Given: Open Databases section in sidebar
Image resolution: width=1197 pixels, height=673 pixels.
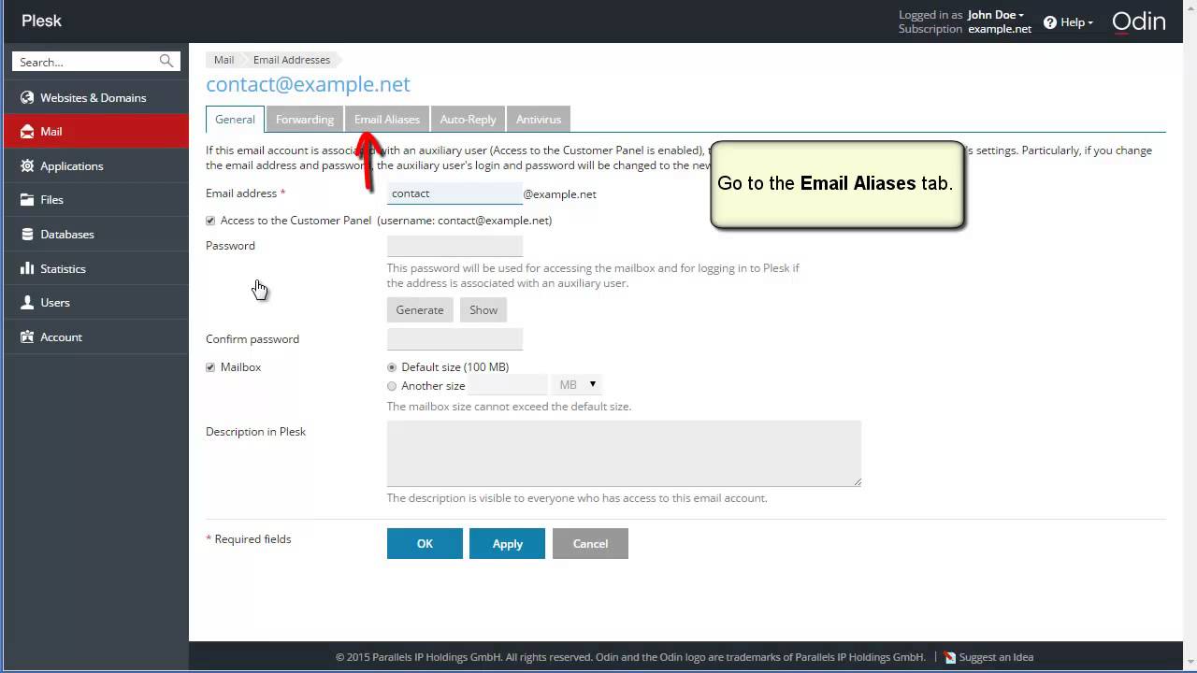Looking at the screenshot, I should coord(94,234).
